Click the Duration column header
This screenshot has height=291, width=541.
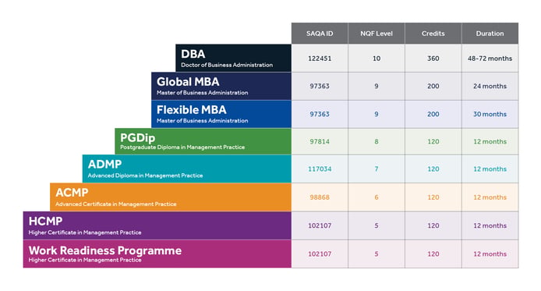tap(490, 34)
